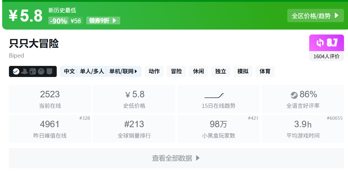The height and width of the screenshot is (174, 348).
Task: Select the 独立 genre tag
Action: pyautogui.click(x=221, y=71)
